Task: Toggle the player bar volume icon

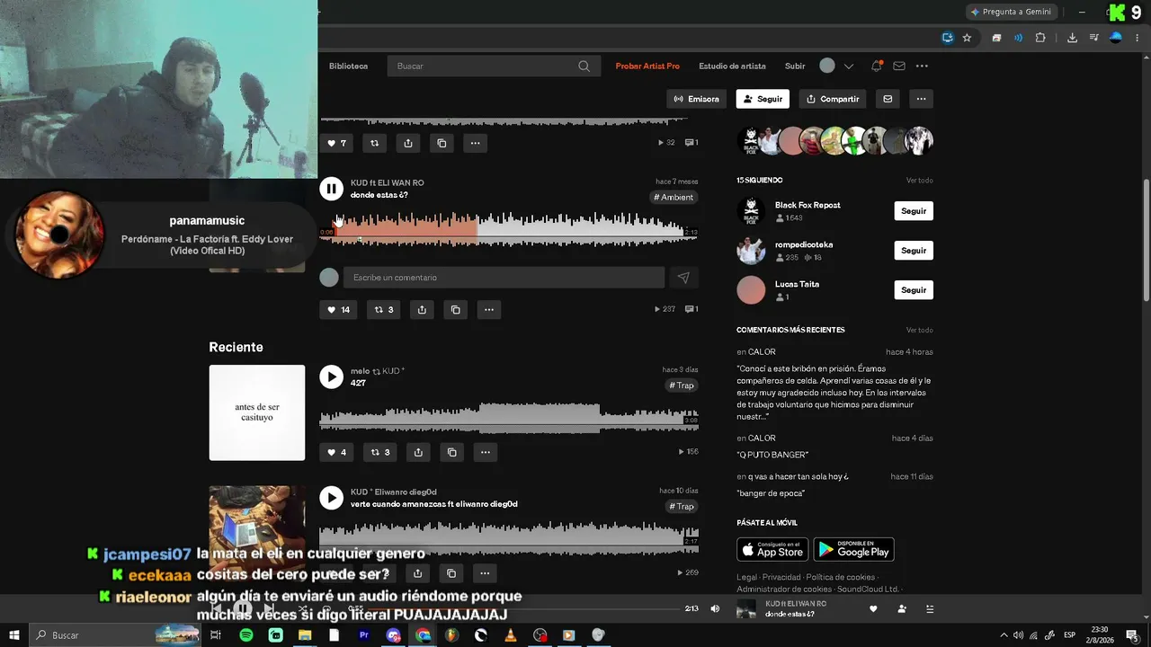Action: [715, 608]
